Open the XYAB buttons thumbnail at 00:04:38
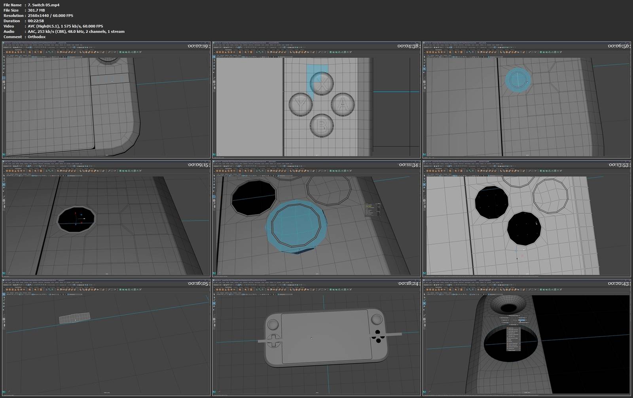 [316, 100]
